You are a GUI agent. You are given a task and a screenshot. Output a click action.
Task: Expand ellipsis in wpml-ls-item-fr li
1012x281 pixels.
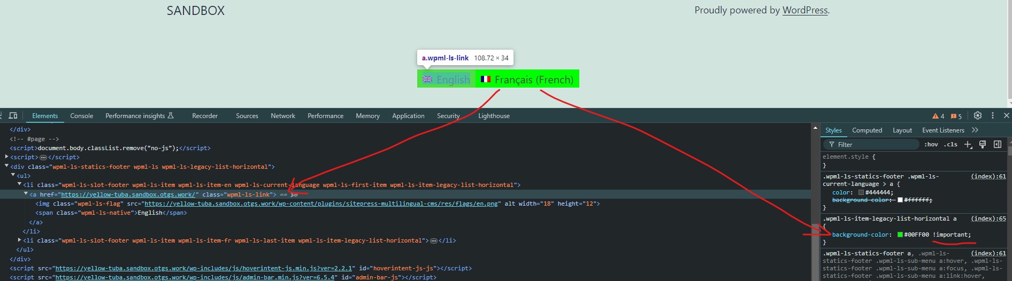[x=434, y=241]
